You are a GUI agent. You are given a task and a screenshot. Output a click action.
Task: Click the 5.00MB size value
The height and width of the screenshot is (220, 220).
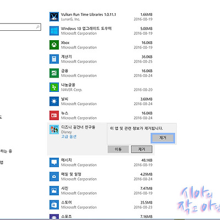coord(146,29)
